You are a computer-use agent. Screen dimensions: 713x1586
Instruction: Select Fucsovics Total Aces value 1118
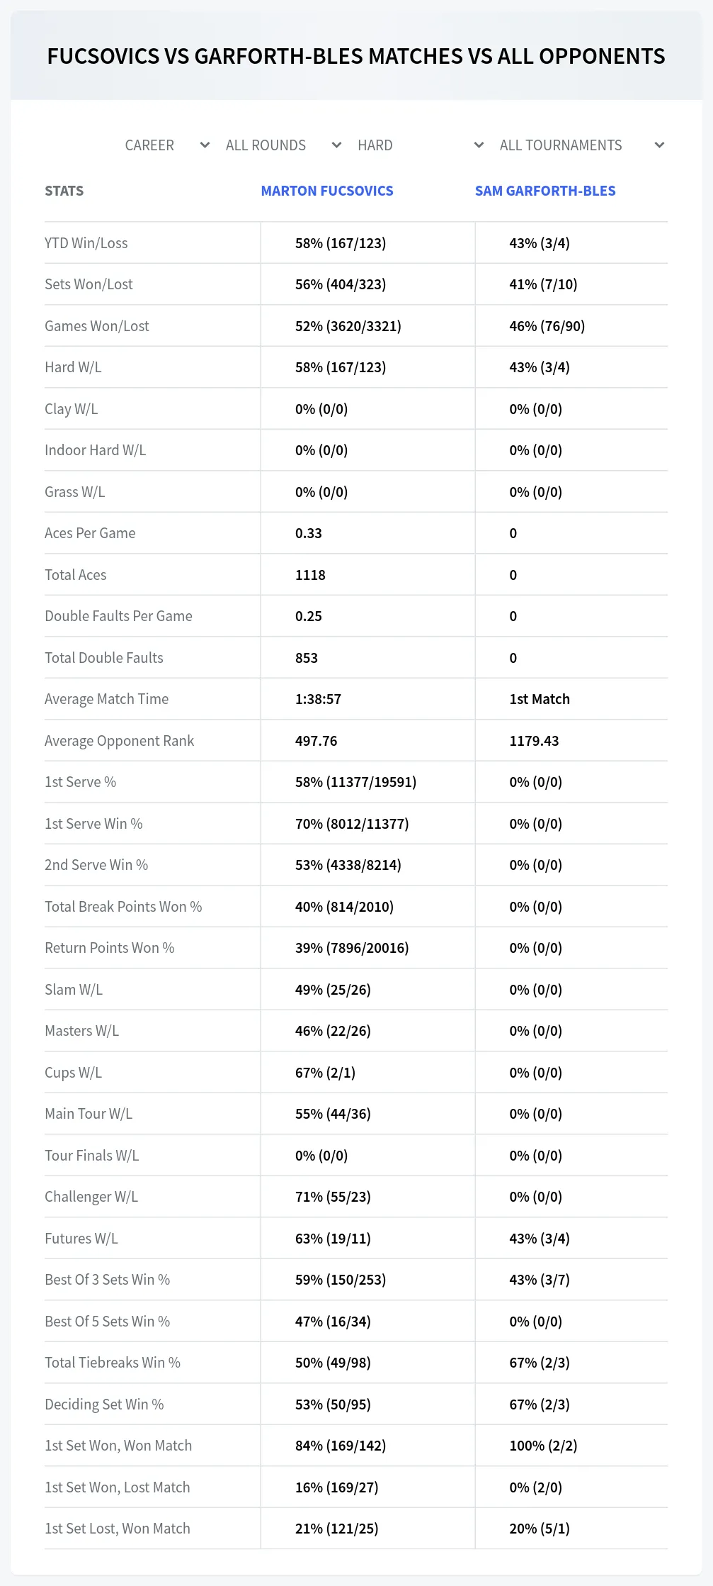click(310, 575)
